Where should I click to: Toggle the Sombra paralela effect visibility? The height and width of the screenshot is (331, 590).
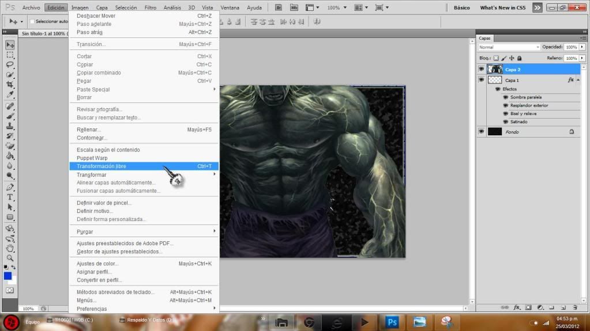(x=506, y=97)
